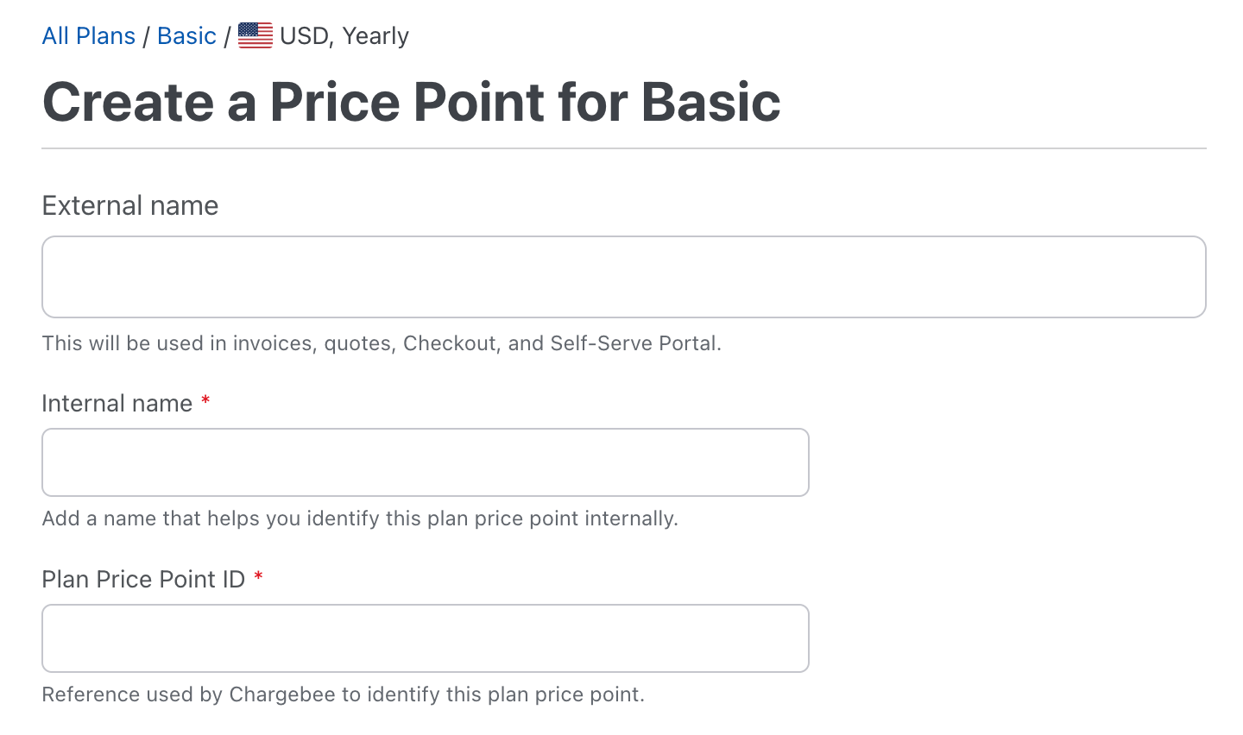Image resolution: width=1243 pixels, height=735 pixels.
Task: Click the Internal name label
Action: 117,404
